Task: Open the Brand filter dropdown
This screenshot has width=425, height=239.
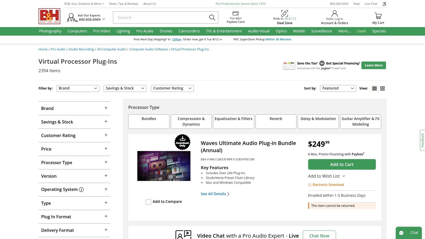Action: 78,88
